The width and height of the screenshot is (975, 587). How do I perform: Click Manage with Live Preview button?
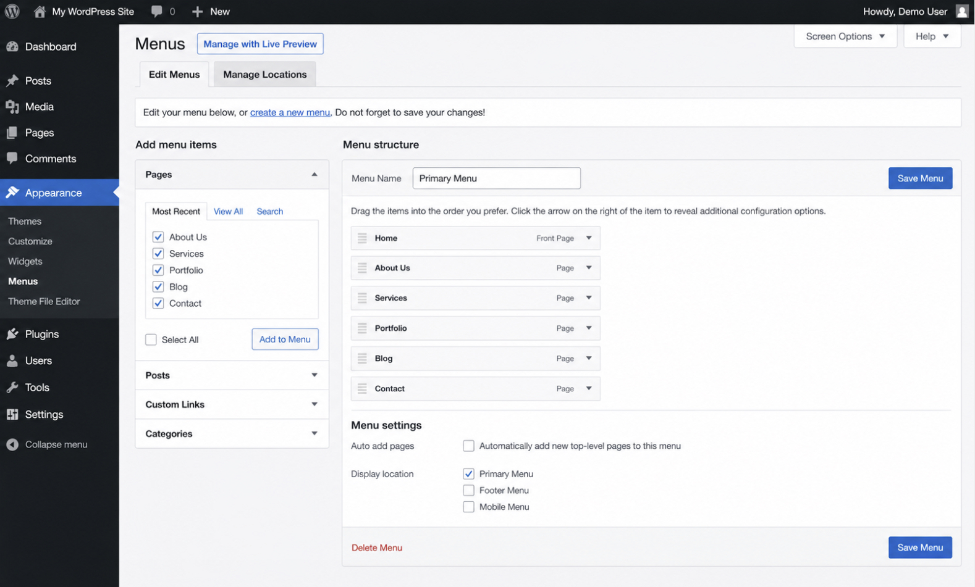click(260, 44)
